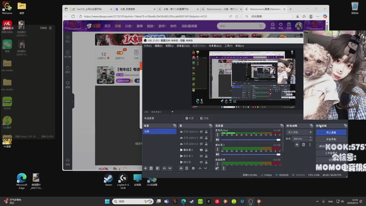The image size is (366, 206).
Task: Remove the selected source in OBS
Action: (x=187, y=168)
